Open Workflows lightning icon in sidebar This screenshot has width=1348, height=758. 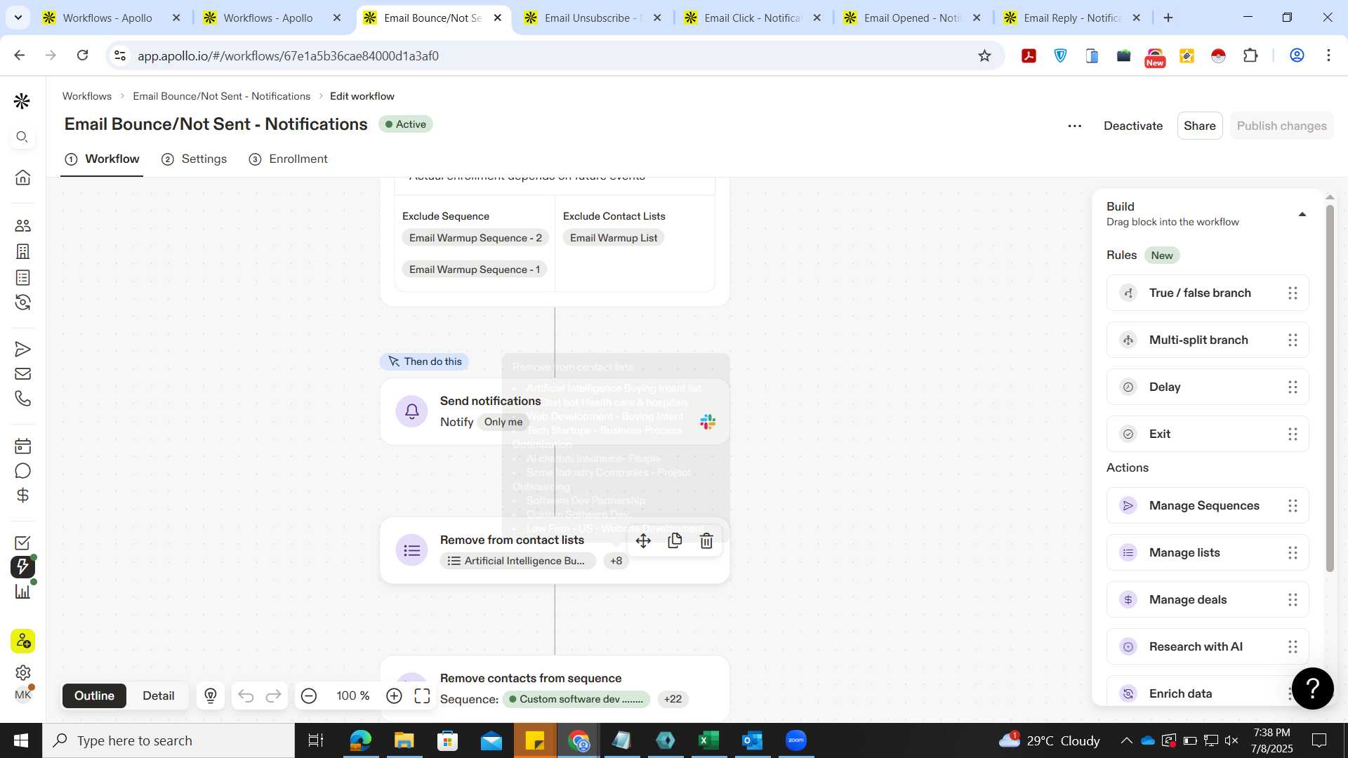click(22, 566)
